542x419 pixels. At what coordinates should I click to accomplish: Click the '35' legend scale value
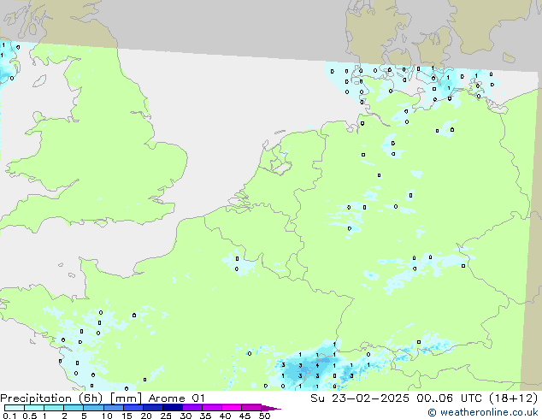[205, 416]
